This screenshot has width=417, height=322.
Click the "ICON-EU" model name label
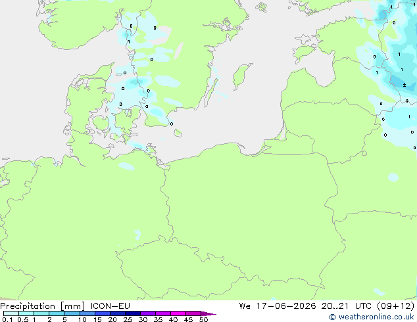click(x=110, y=306)
